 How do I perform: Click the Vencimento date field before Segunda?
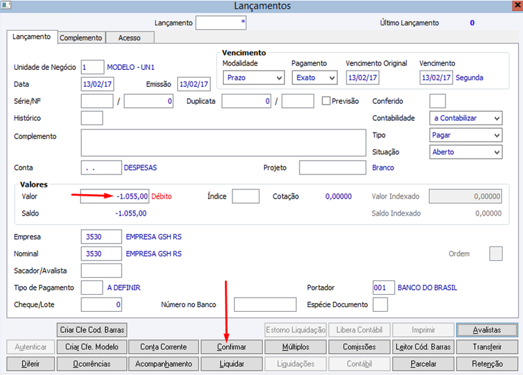pyautogui.click(x=436, y=78)
